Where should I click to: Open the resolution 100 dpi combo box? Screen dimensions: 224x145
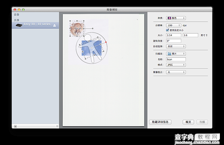click(174, 25)
